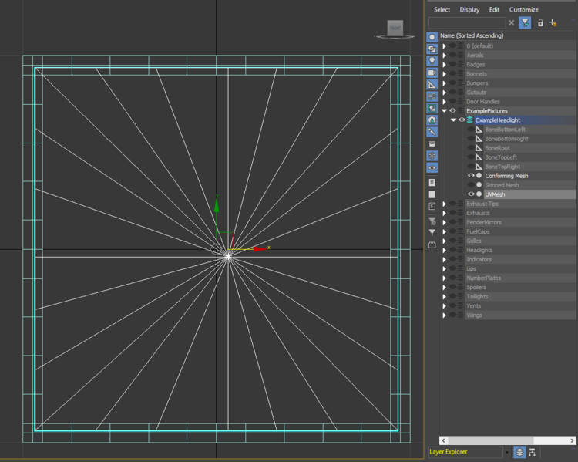
Task: Toggle the Display Geometry filter icon
Action: point(432,37)
